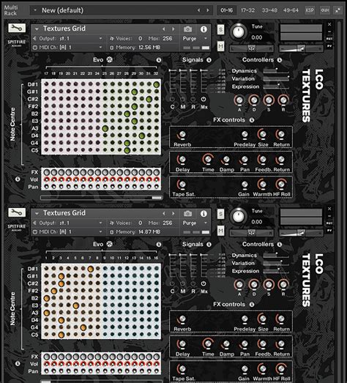
Task: Click the large peg in top grid D#1 row
Action: tap(156, 84)
